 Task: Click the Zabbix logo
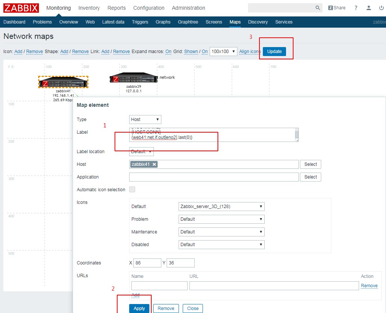tap(21, 8)
